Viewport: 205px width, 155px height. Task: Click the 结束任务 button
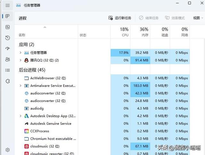pos(149,18)
